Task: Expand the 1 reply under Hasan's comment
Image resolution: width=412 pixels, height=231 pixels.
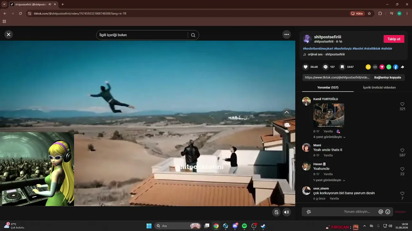Action: (x=330, y=180)
